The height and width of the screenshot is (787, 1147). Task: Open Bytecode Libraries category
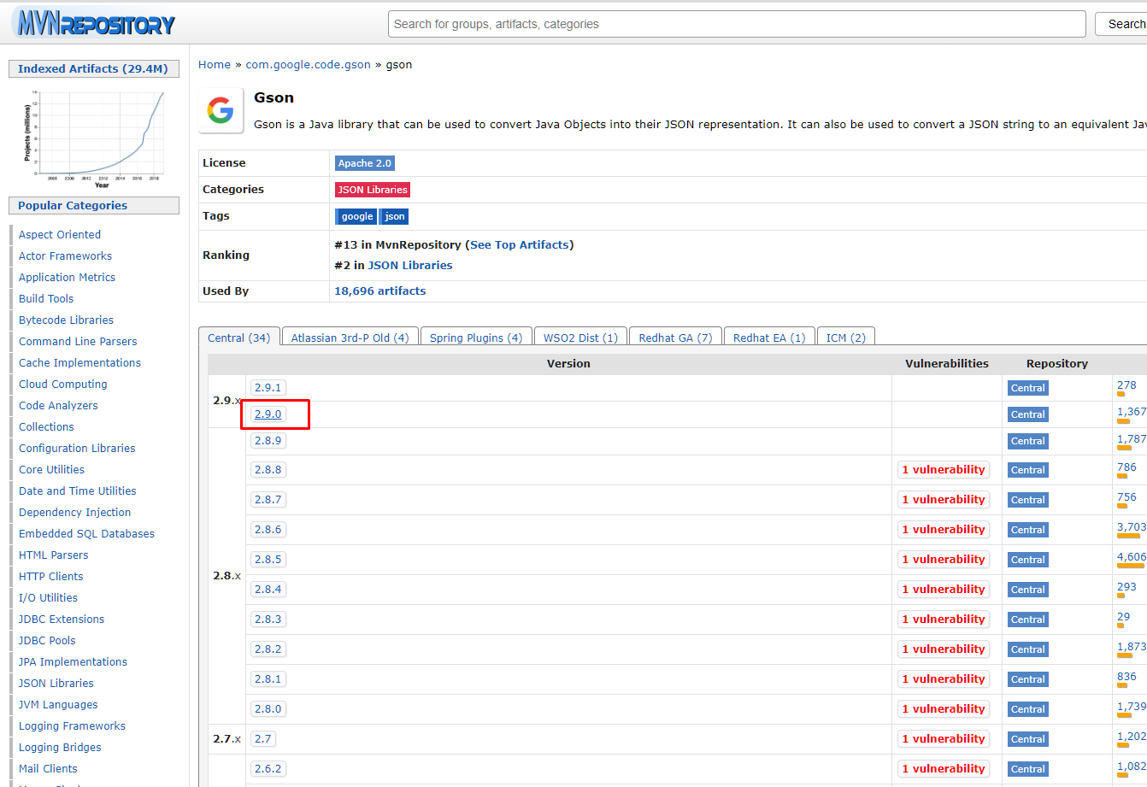tap(66, 320)
